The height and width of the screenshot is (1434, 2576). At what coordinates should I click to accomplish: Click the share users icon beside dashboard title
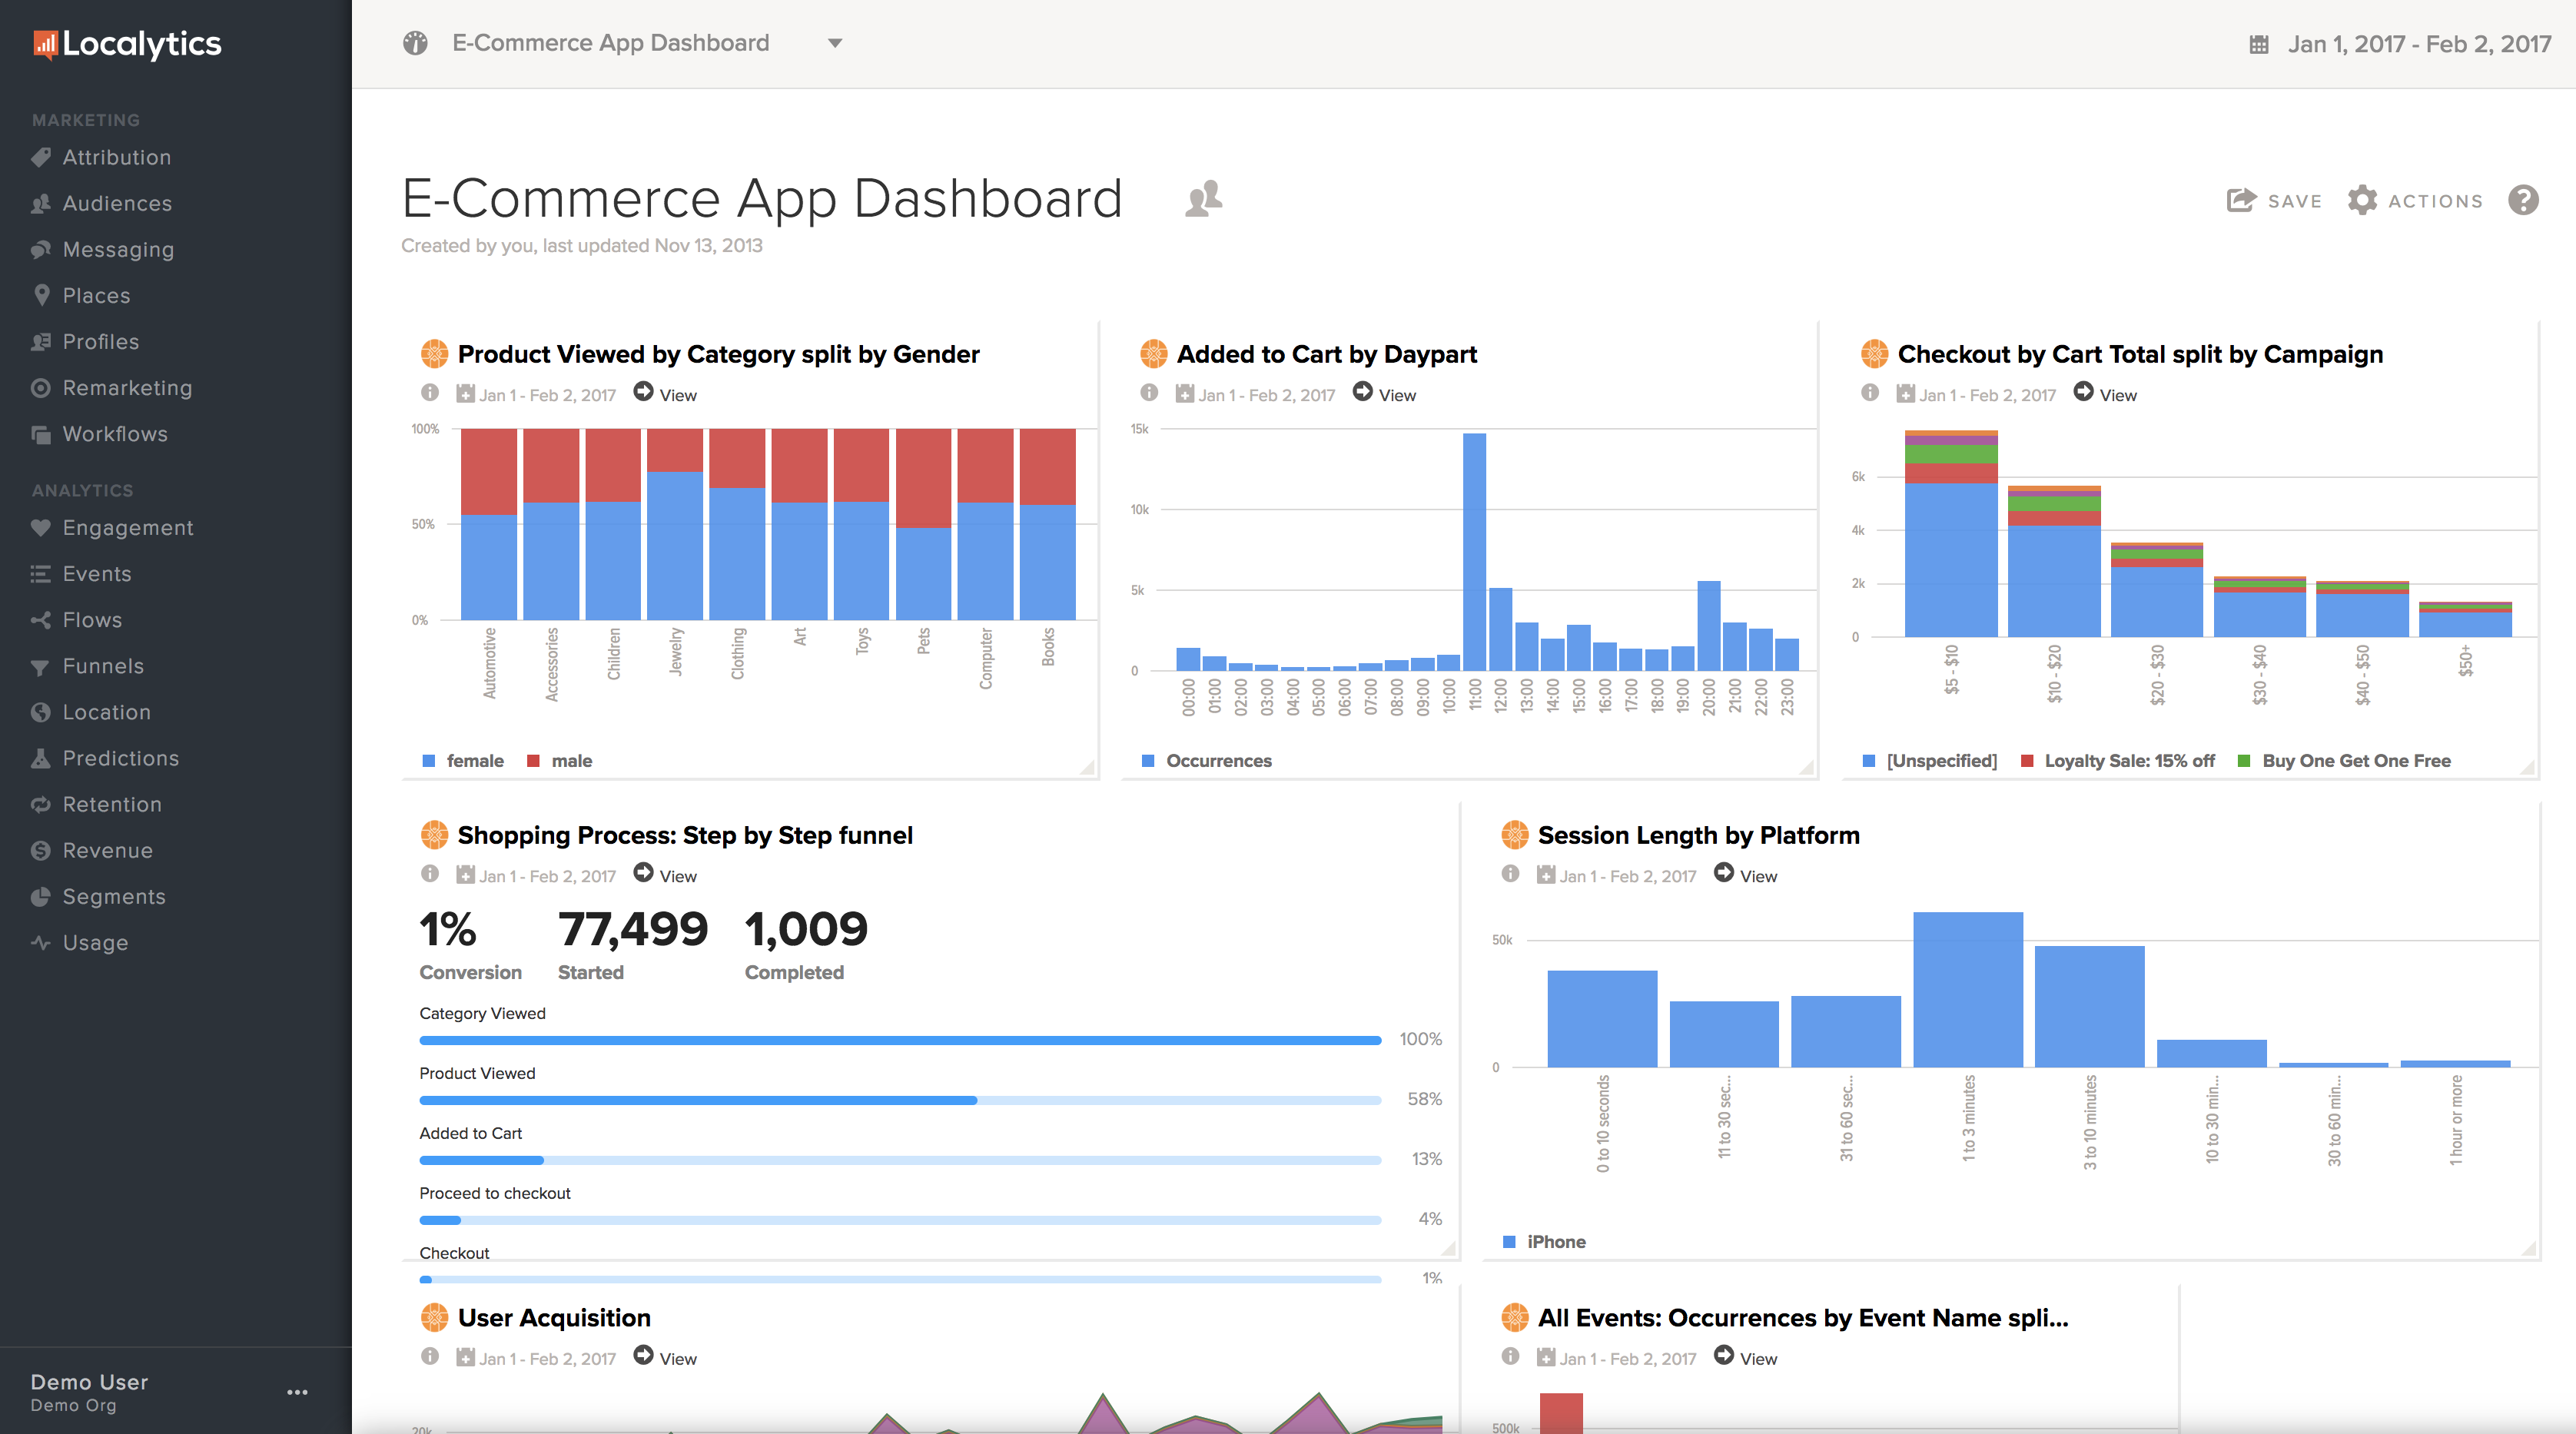tap(1204, 198)
